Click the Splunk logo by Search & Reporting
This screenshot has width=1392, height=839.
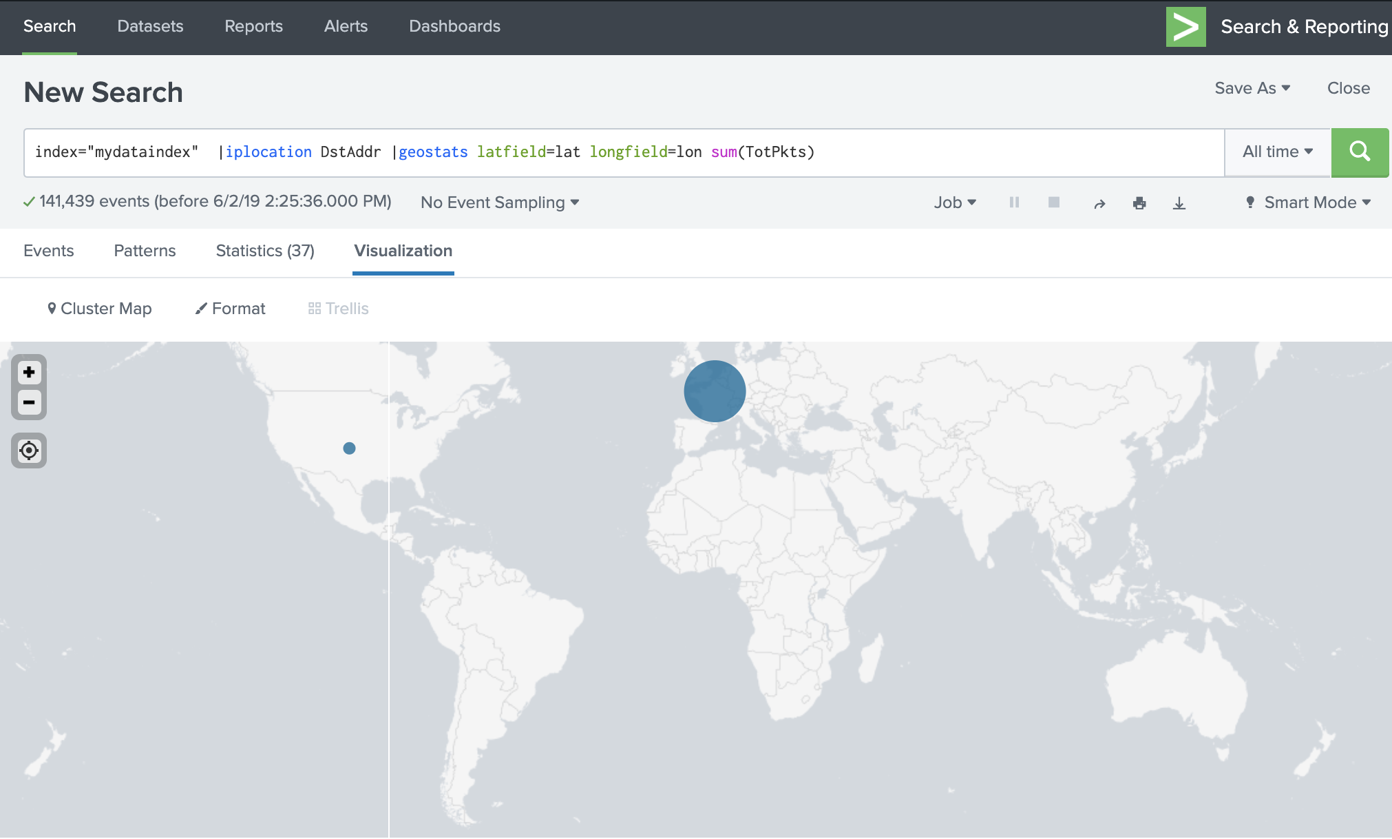[x=1185, y=27]
